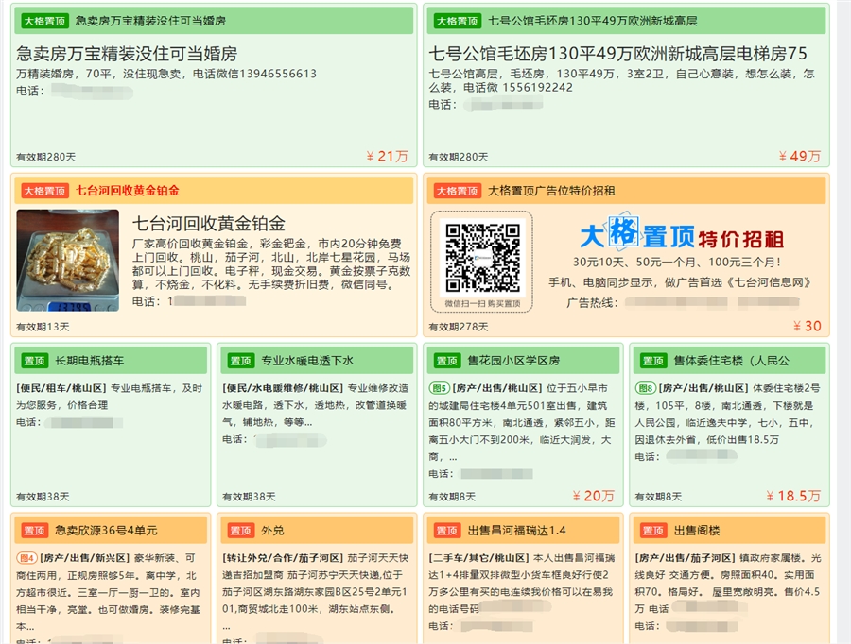851x644 pixels.
Task: Click the 大格置顶特价招租 banner heading
Action: [x=681, y=235]
